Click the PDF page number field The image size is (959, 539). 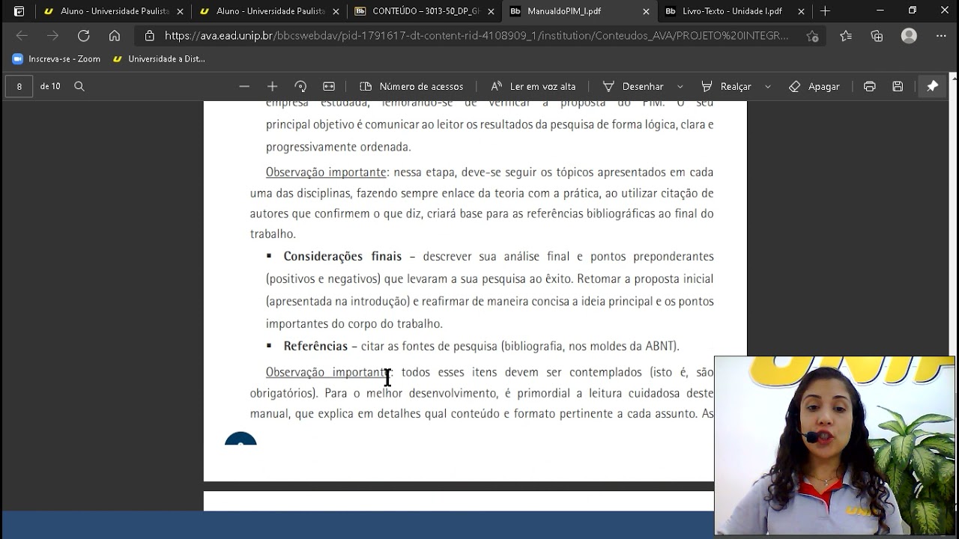(x=19, y=86)
